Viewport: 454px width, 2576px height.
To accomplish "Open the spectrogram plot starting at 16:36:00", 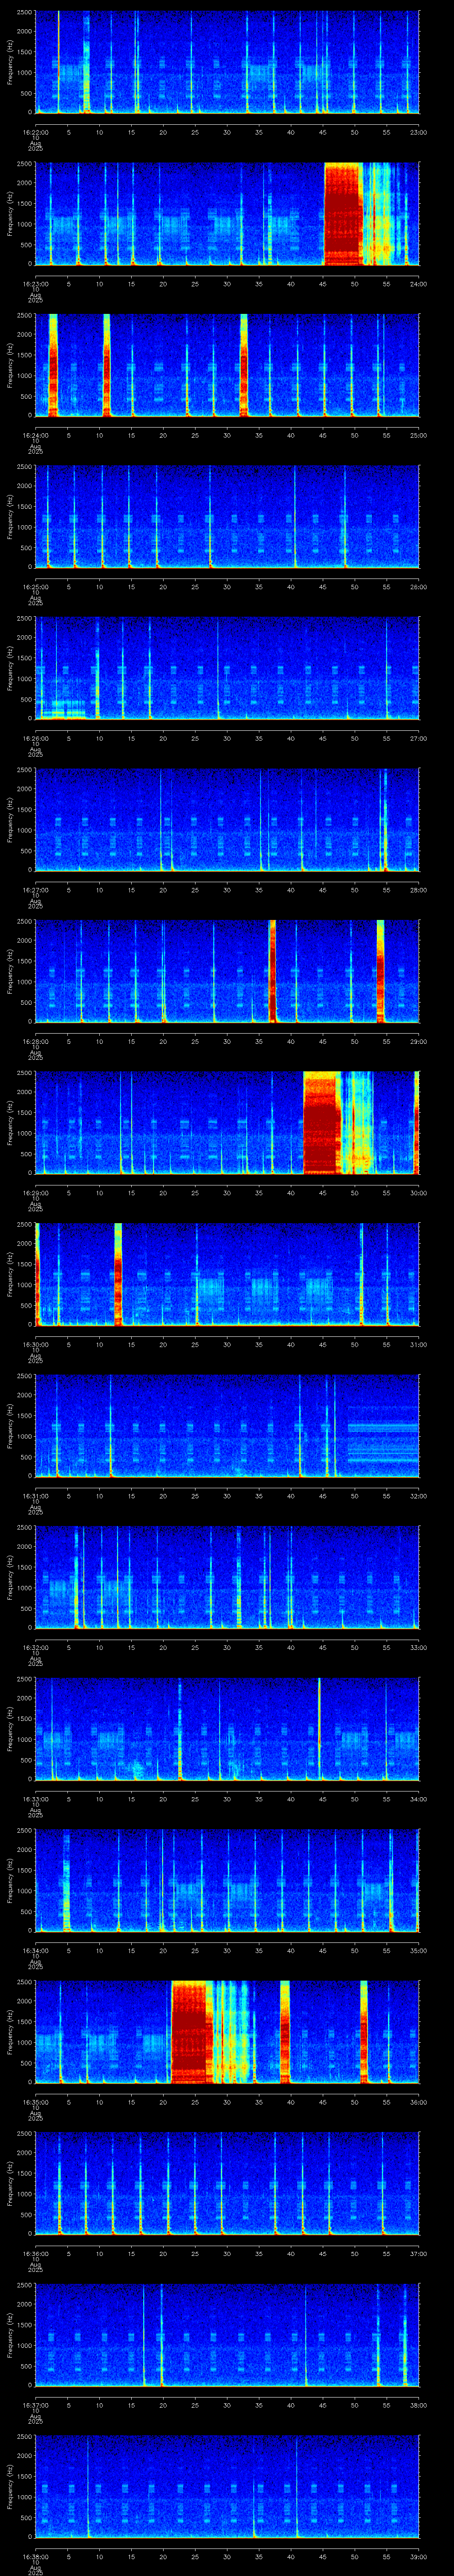I will (x=227, y=2183).
